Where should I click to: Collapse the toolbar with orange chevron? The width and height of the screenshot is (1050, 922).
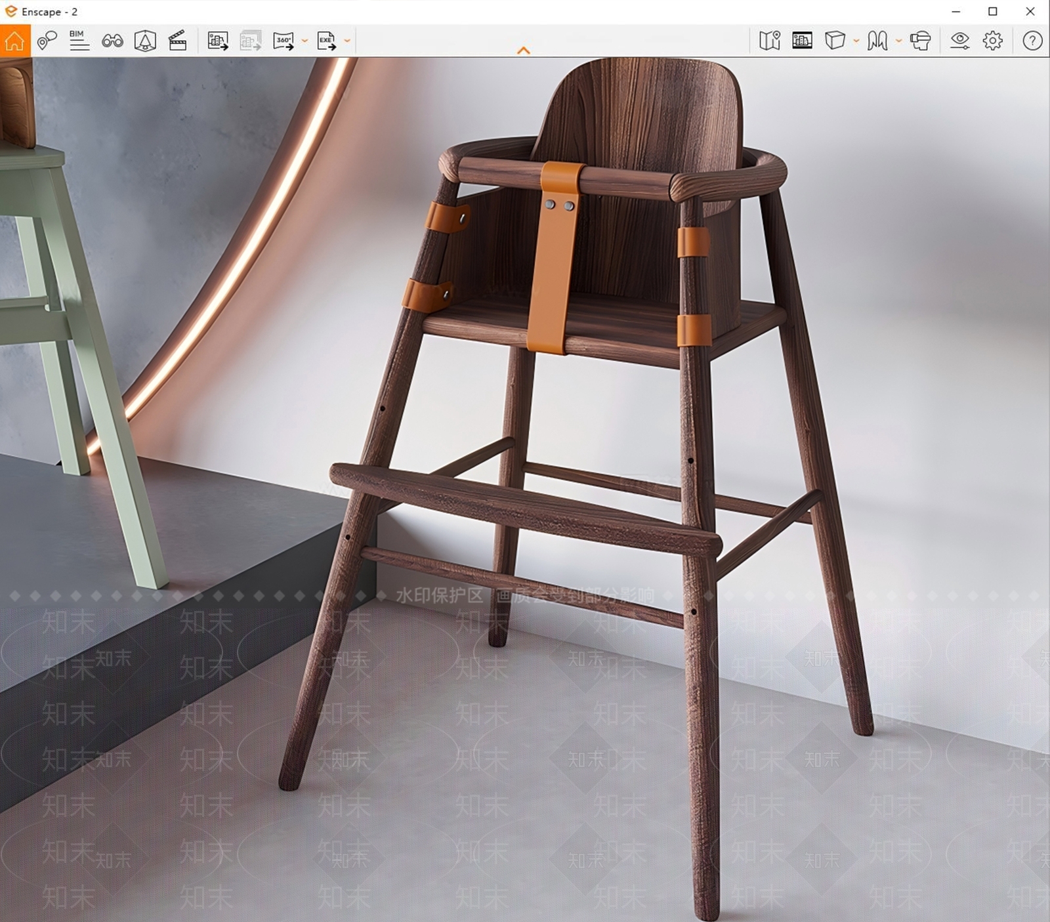(523, 50)
